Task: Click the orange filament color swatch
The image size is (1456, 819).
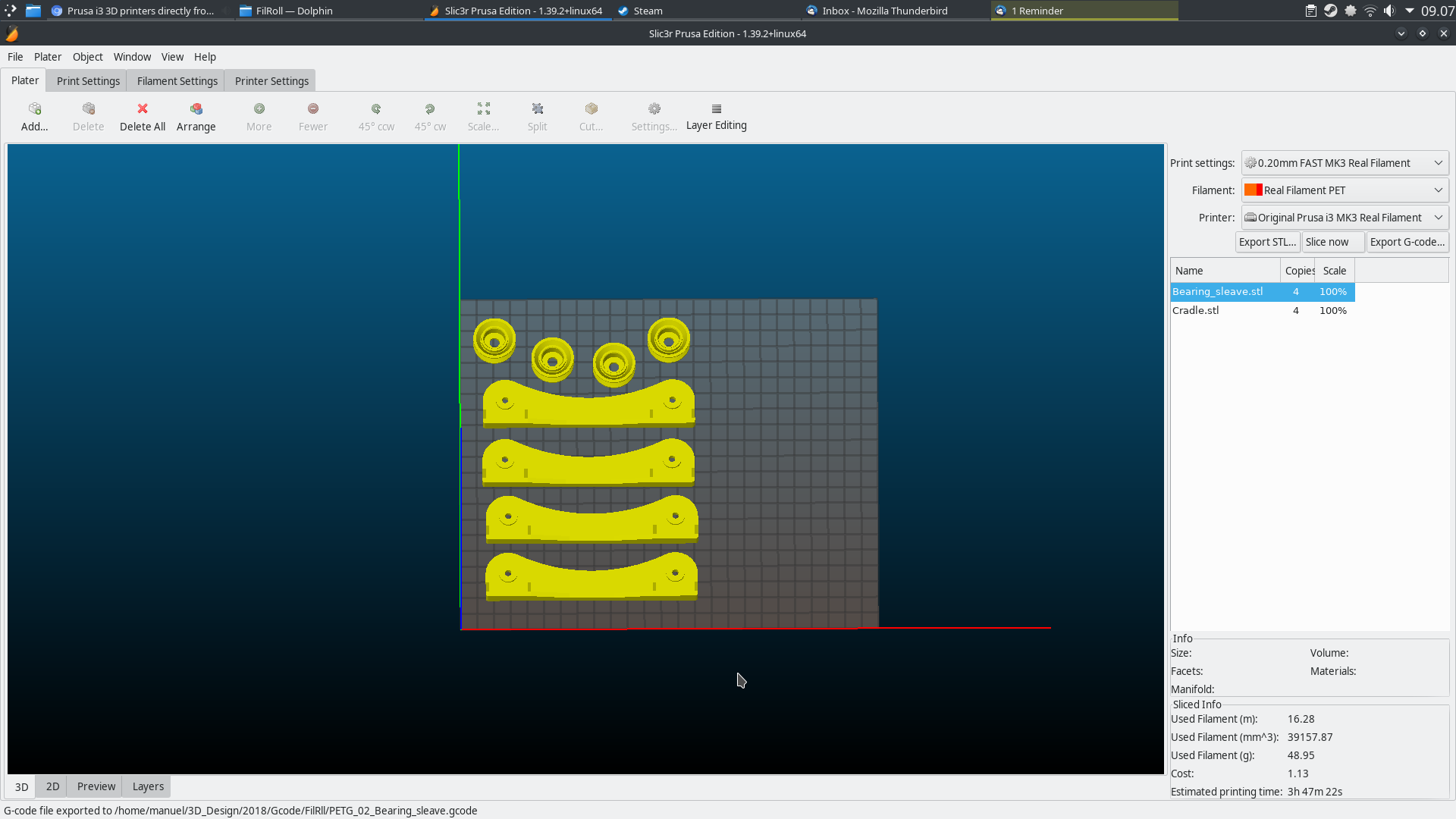Action: [x=1254, y=190]
